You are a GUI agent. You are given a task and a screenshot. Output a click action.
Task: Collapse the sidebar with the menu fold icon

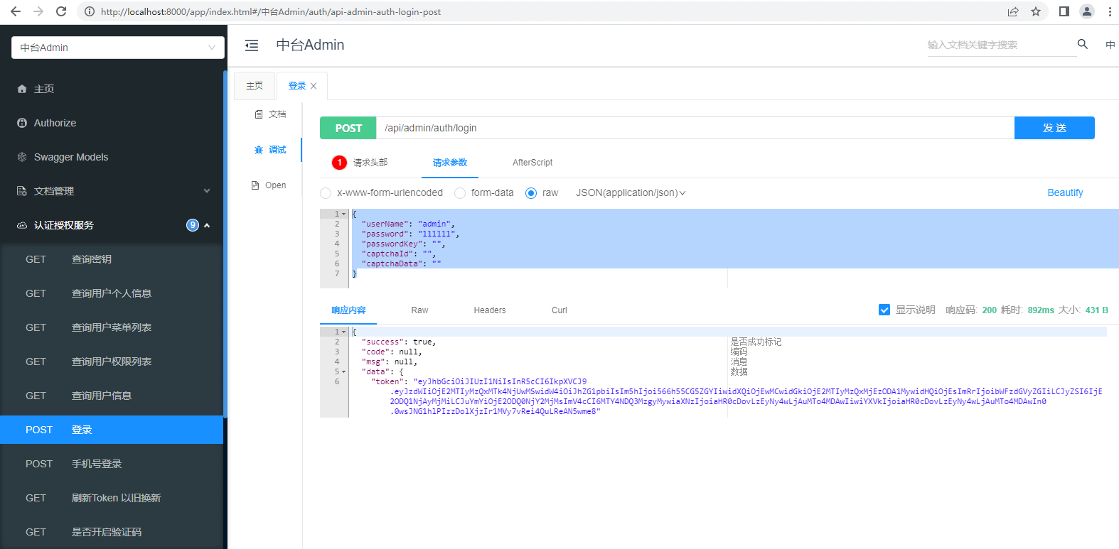pyautogui.click(x=252, y=45)
